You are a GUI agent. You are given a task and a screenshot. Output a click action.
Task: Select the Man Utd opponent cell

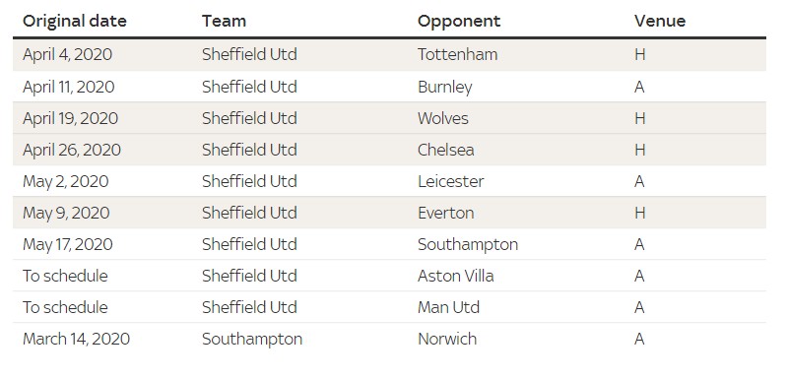pyautogui.click(x=448, y=307)
